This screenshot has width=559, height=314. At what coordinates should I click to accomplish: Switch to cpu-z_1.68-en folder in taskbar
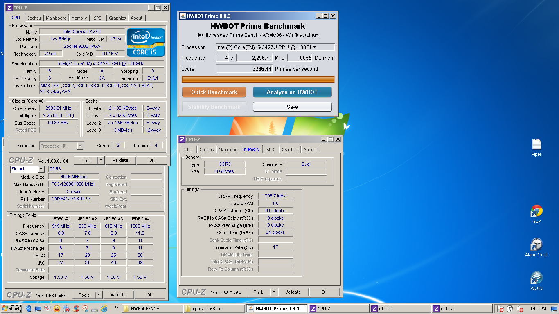point(214,309)
